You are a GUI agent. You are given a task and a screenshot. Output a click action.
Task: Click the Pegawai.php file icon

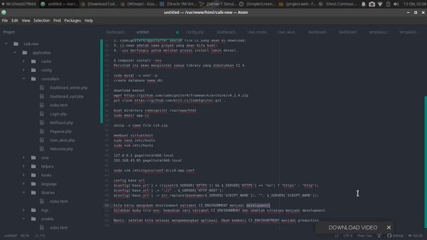(x=42, y=131)
